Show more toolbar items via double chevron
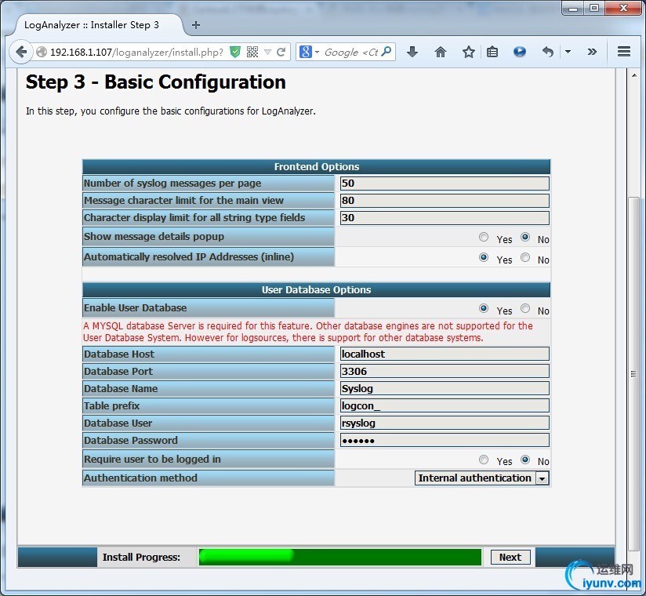Image resolution: width=646 pixels, height=596 pixels. pos(592,52)
